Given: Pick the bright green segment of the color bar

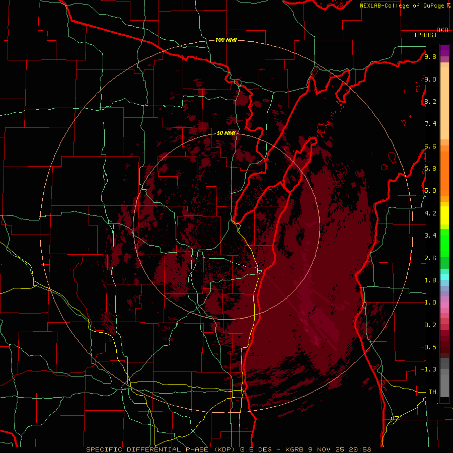Looking at the screenshot, I should (444, 243).
